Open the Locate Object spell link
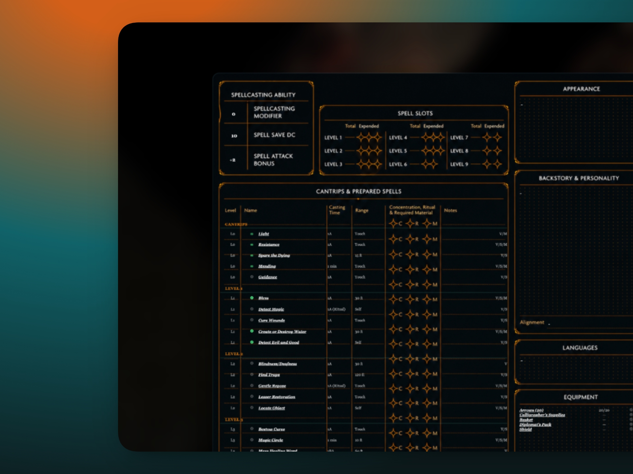Screen dimensions: 633x474 272,408
